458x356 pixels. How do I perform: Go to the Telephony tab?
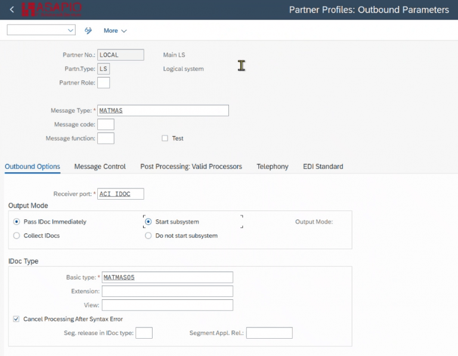[x=272, y=166]
